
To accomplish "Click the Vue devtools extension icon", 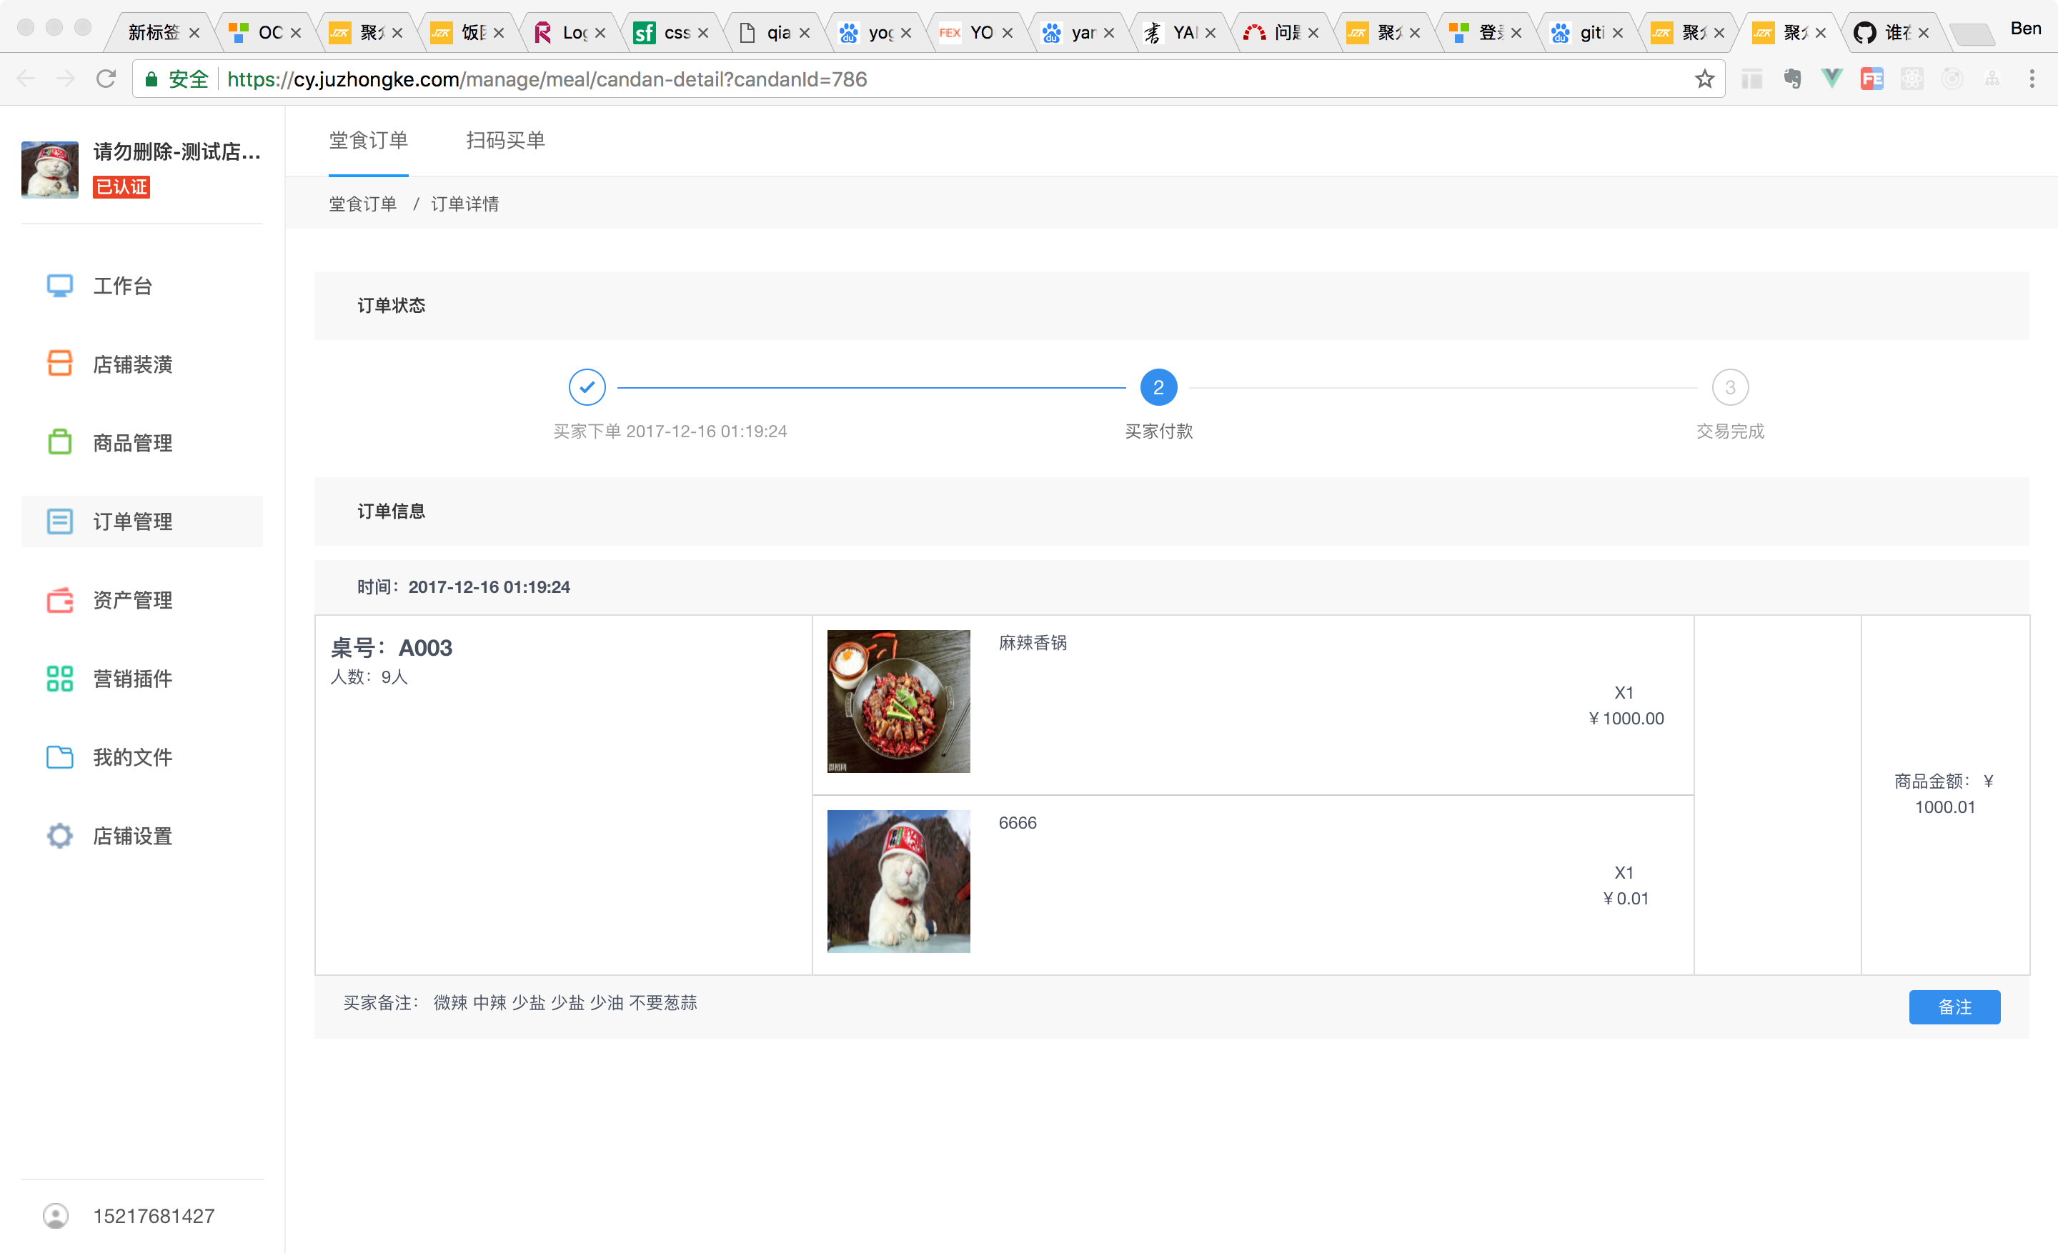I will [x=1831, y=79].
